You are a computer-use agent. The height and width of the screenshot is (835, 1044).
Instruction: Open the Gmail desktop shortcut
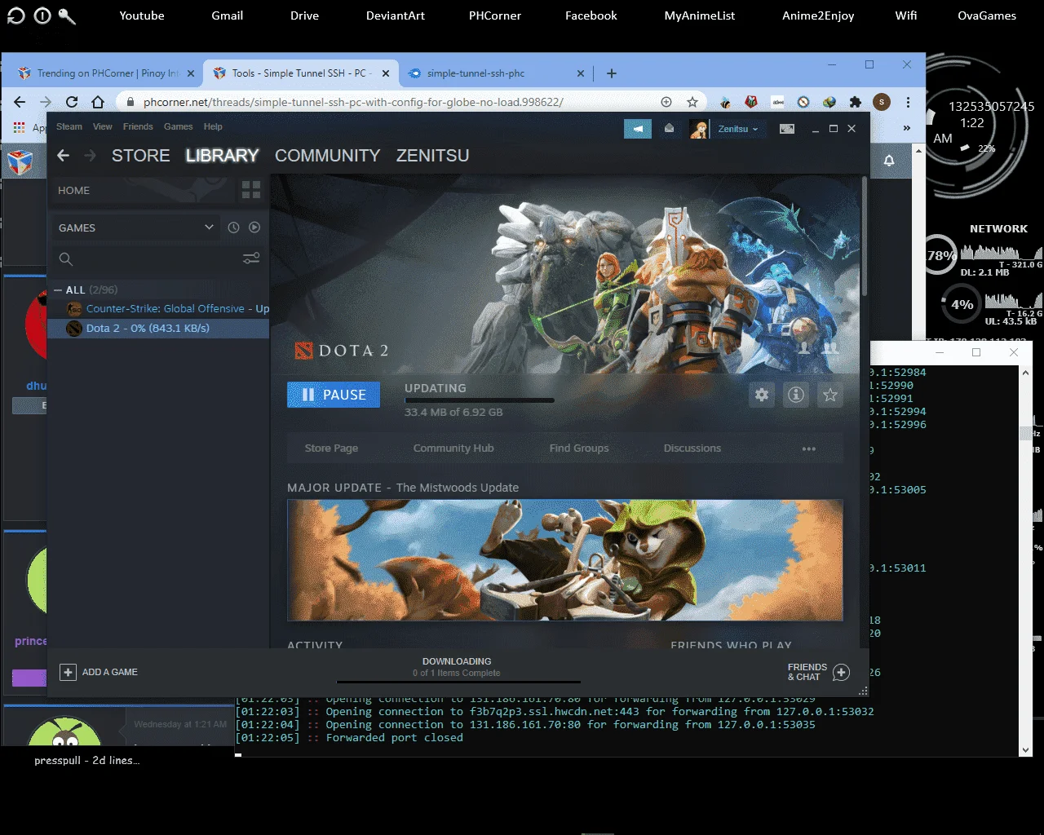pyautogui.click(x=228, y=15)
